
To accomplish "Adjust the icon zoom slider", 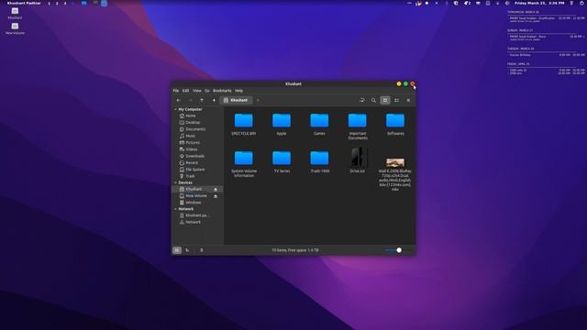I will coord(399,250).
